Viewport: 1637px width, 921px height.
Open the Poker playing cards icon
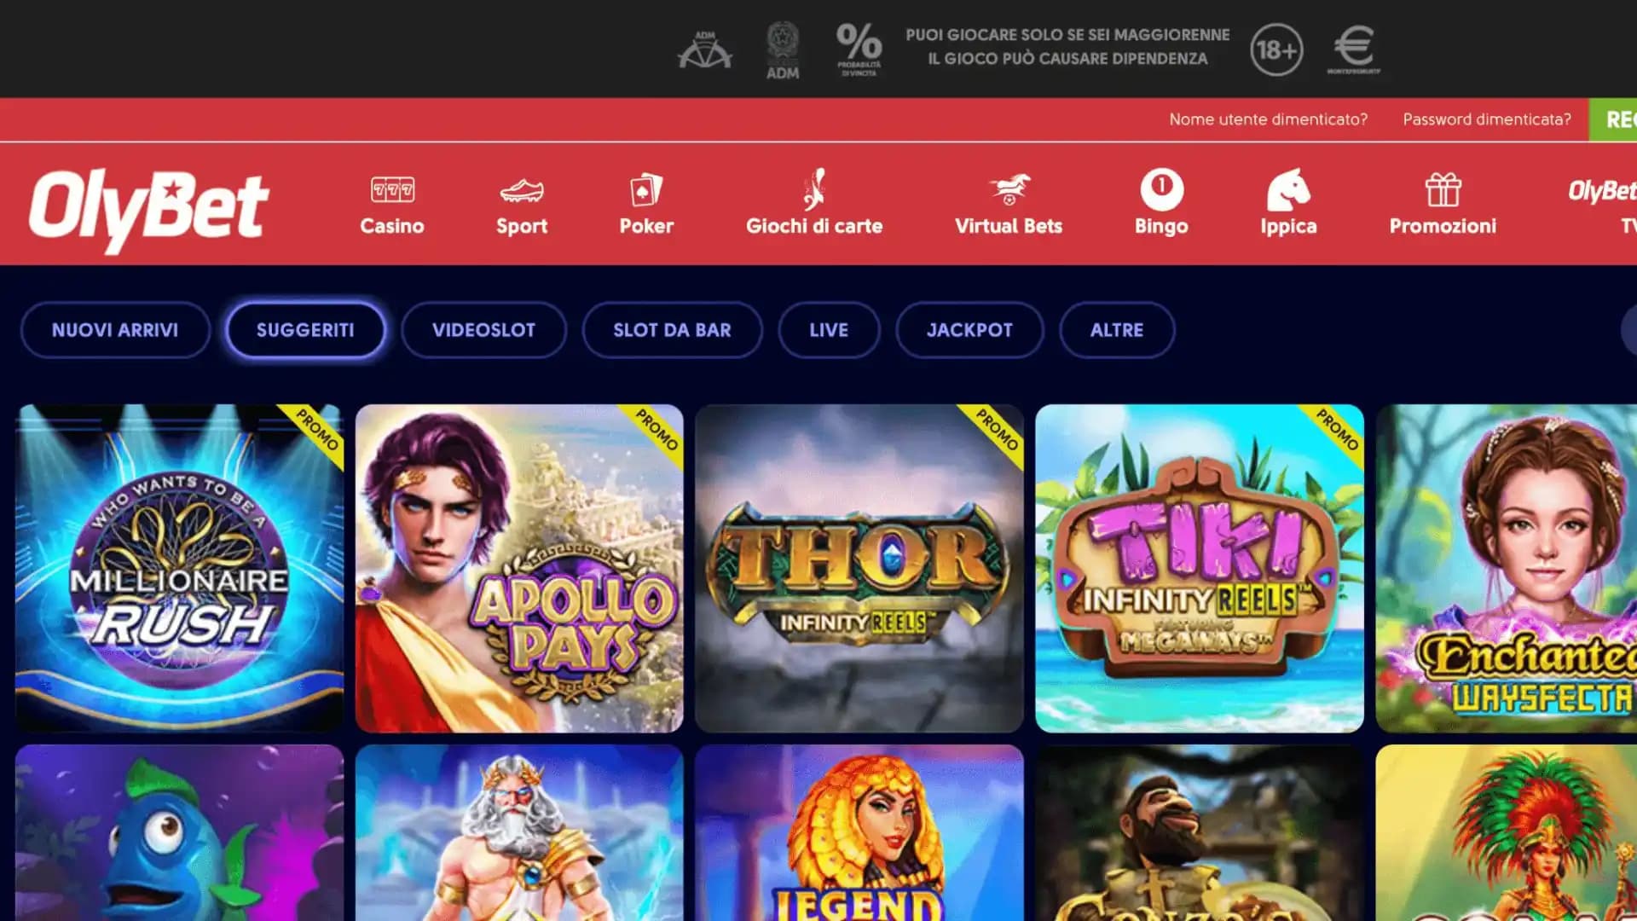(x=645, y=189)
